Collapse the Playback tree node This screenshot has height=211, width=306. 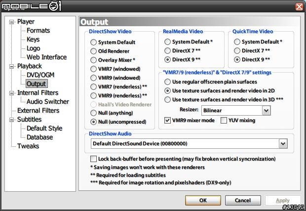pos(12,66)
